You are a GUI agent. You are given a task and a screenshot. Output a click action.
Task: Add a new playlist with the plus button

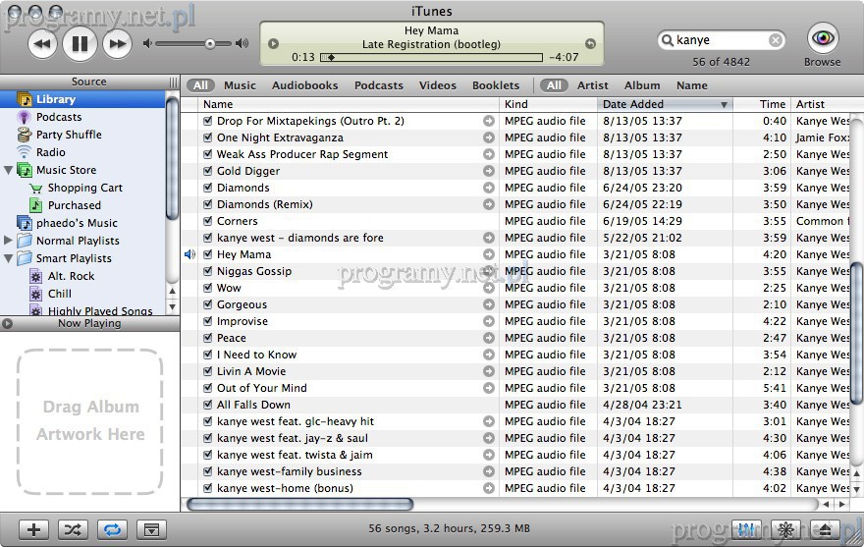click(x=33, y=529)
